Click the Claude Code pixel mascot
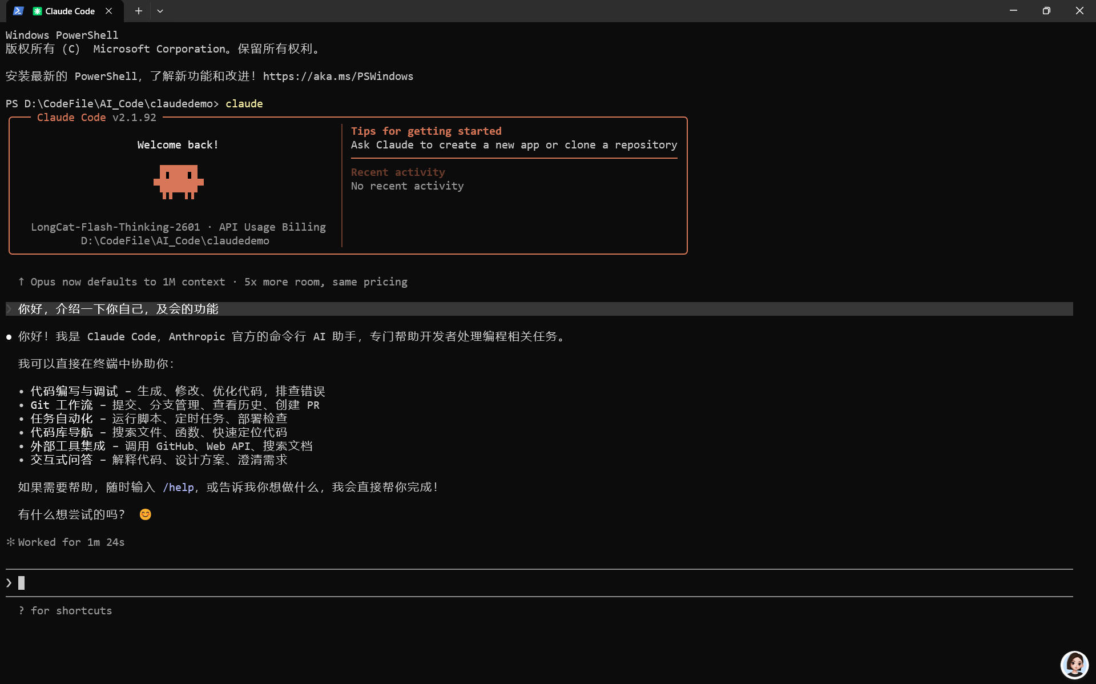The width and height of the screenshot is (1096, 684). (179, 182)
